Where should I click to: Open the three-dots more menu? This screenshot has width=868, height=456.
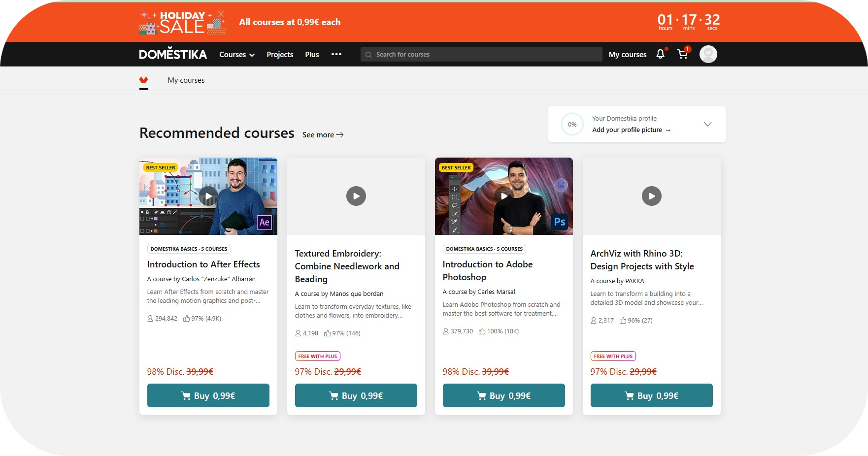click(336, 54)
